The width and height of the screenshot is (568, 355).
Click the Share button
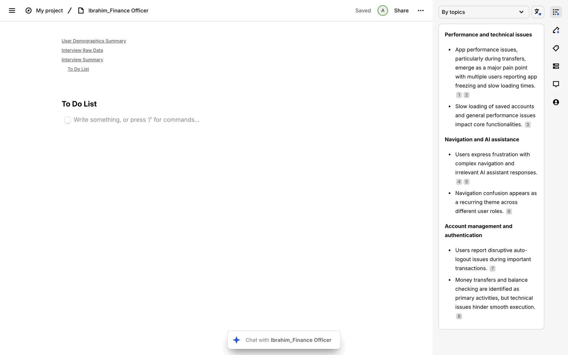coord(401,11)
